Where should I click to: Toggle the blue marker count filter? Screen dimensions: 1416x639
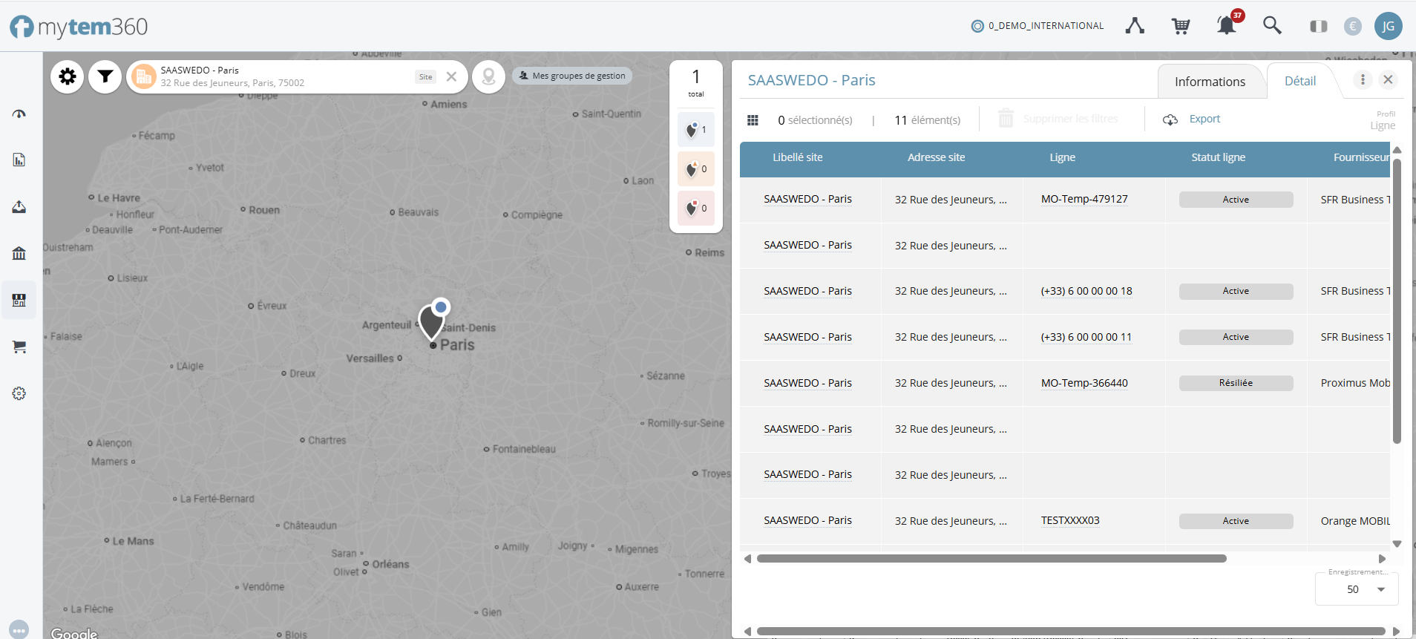696,130
